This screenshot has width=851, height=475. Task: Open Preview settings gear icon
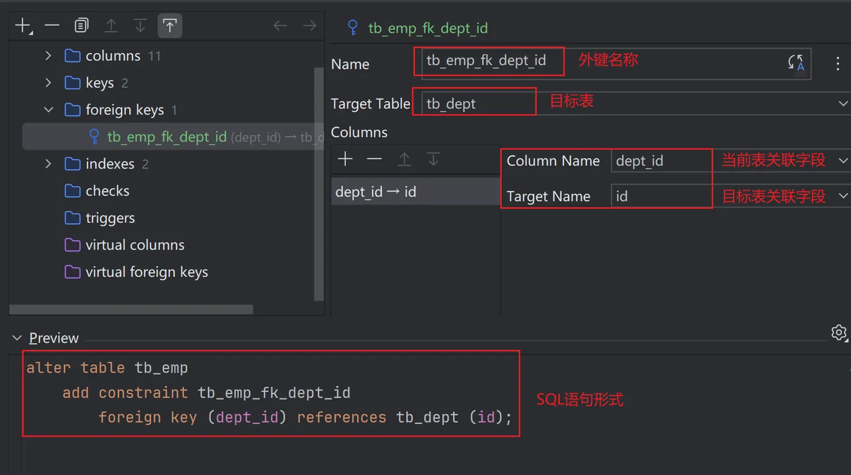tap(839, 332)
